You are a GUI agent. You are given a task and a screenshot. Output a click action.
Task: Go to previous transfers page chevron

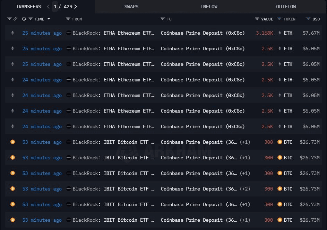click(x=49, y=7)
